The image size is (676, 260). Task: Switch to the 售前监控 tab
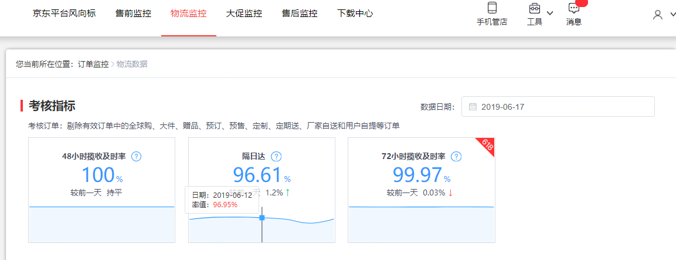pyautogui.click(x=133, y=13)
